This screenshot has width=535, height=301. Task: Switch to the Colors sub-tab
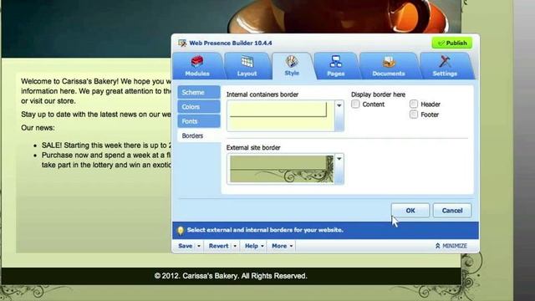(x=199, y=107)
